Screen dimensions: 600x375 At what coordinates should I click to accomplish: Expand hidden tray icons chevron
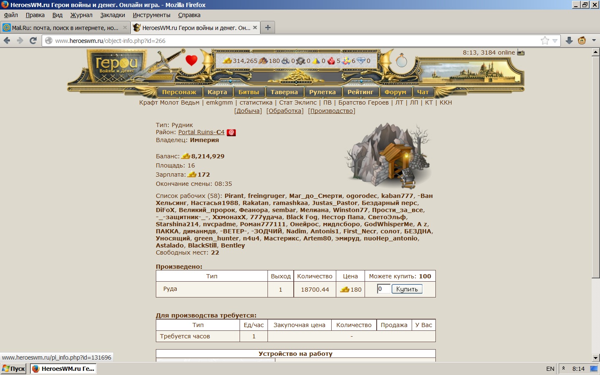pos(563,368)
